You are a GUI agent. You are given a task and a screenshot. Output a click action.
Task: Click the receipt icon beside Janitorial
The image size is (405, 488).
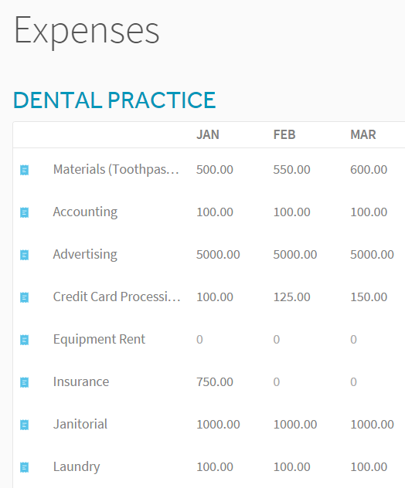[24, 425]
